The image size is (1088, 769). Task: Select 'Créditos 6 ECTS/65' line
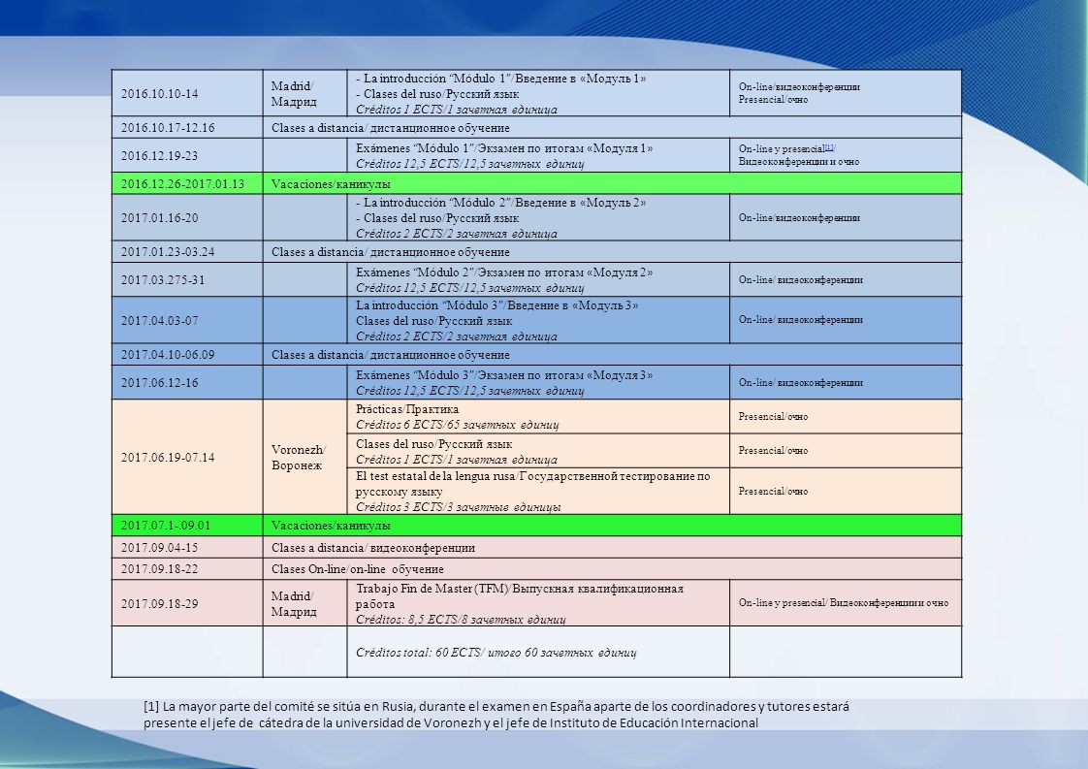[x=458, y=424]
